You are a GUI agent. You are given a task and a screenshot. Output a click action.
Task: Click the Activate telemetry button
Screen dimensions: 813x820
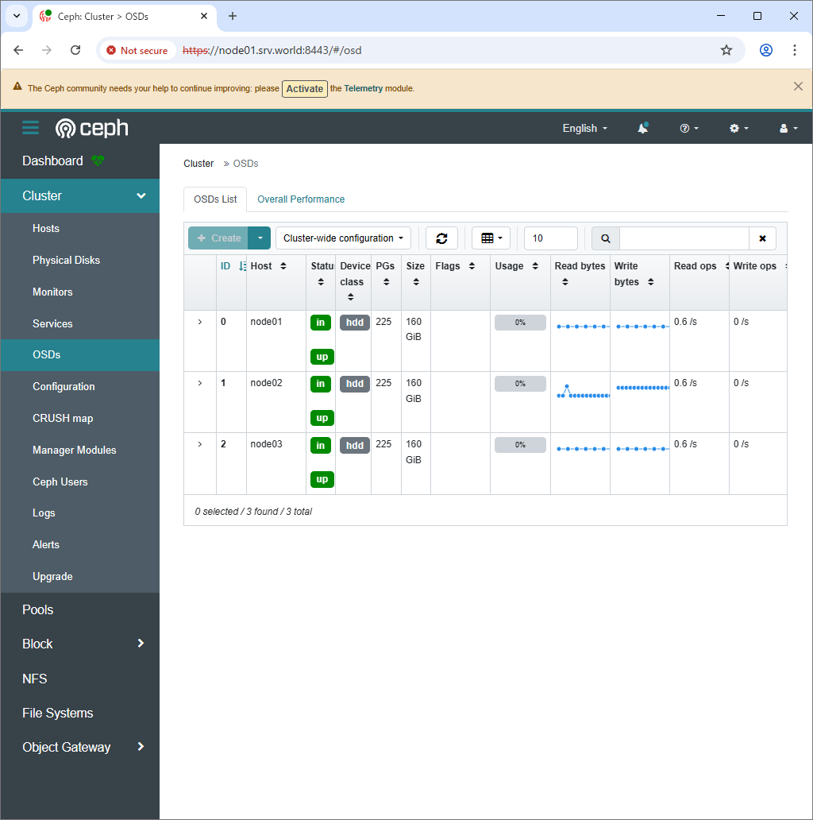[x=305, y=89]
